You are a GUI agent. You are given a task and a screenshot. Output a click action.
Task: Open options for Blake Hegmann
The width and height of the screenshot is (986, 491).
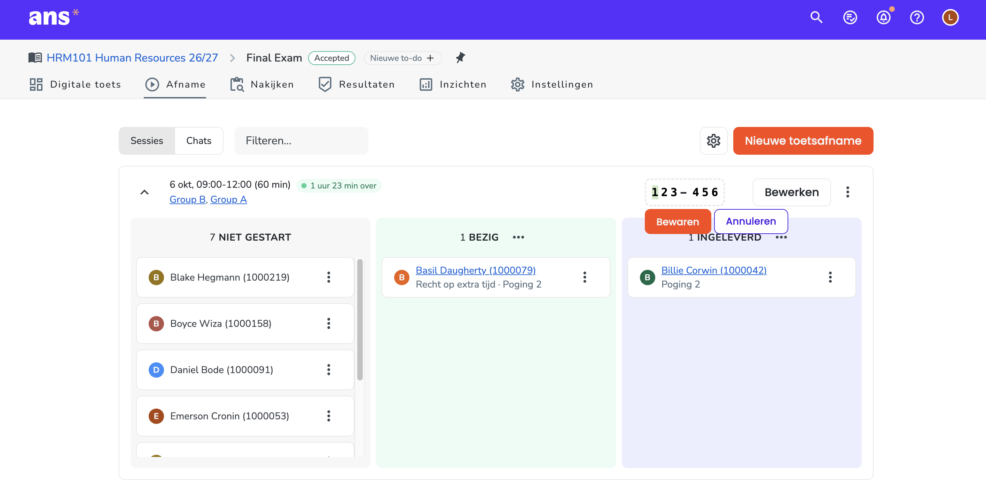pyautogui.click(x=328, y=277)
